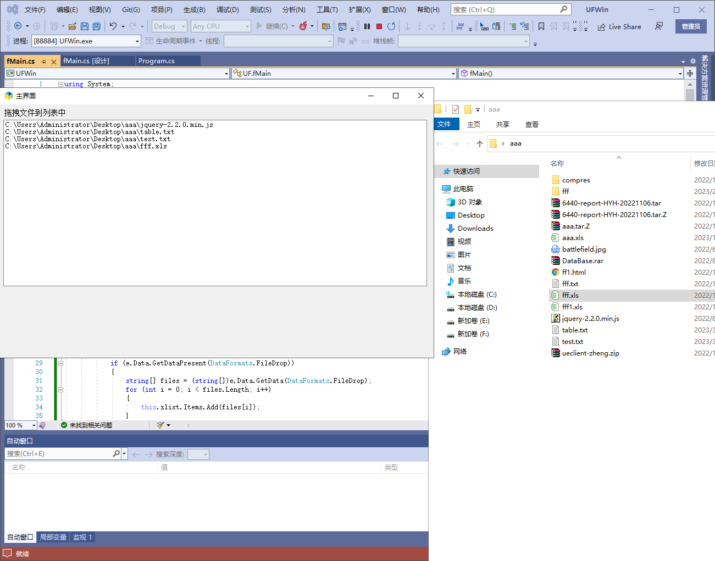The width and height of the screenshot is (715, 561).
Task: Click the search magnifier icon in title bar
Action: tap(563, 9)
